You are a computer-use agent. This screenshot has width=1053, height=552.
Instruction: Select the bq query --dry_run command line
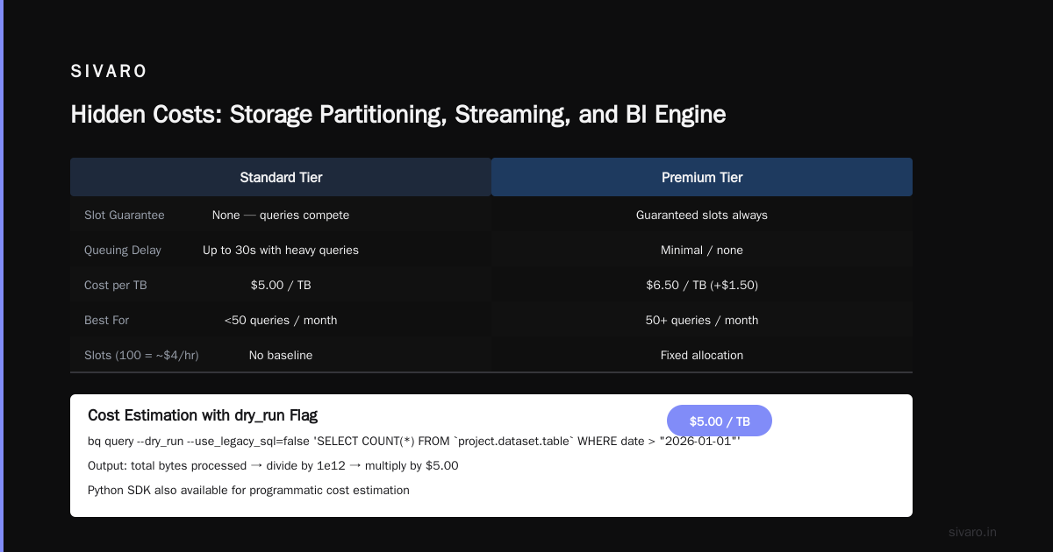pos(414,441)
